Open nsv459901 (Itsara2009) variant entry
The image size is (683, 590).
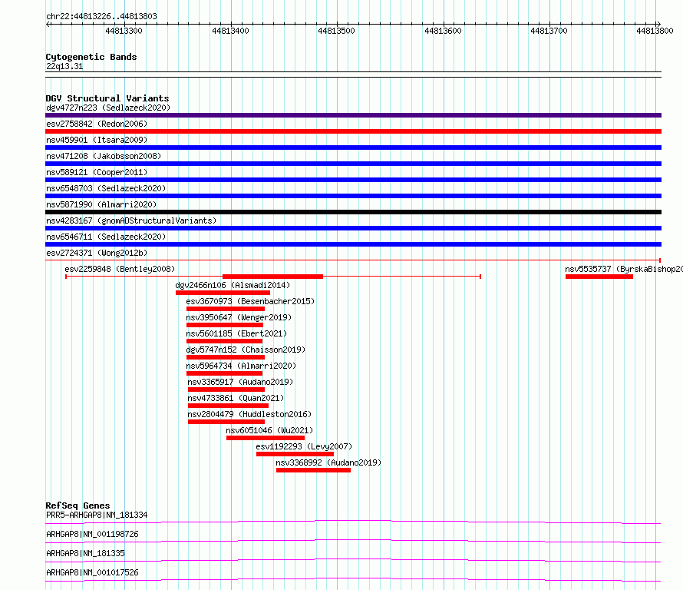pyautogui.click(x=97, y=140)
